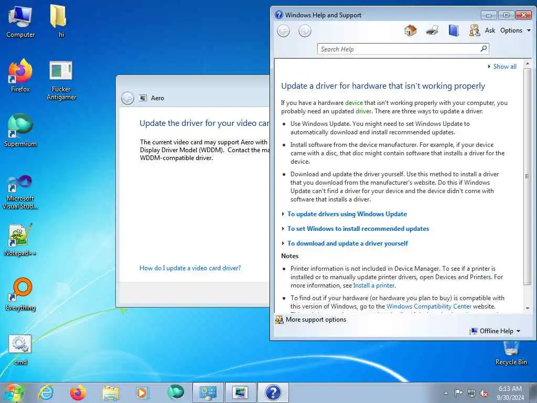537x403 pixels.
Task: Open the Offline Help dropdown
Action: pyautogui.click(x=496, y=331)
